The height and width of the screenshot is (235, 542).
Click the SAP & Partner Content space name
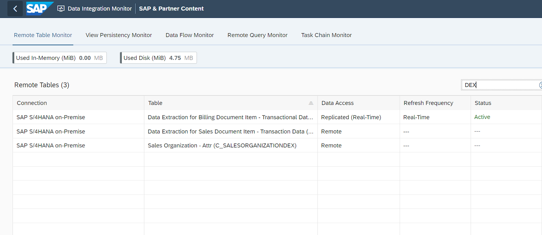click(171, 9)
